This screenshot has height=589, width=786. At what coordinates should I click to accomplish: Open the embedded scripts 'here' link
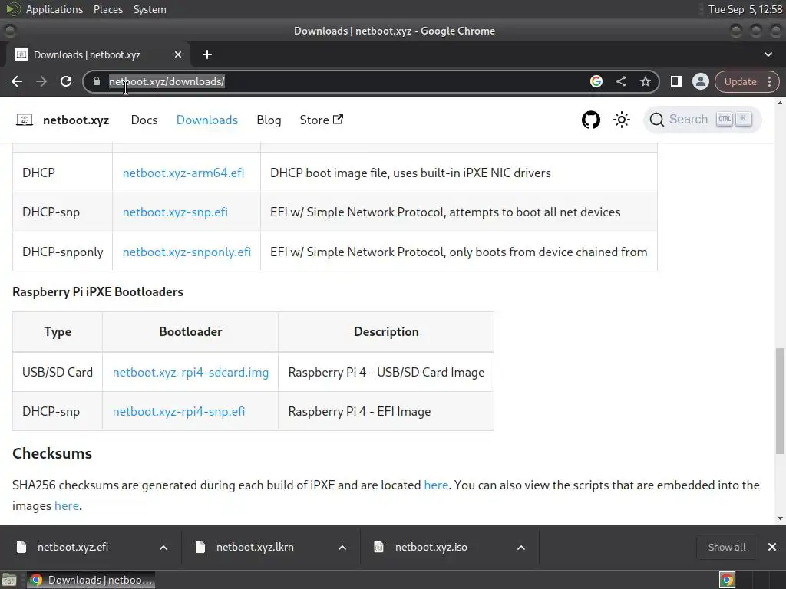point(67,506)
